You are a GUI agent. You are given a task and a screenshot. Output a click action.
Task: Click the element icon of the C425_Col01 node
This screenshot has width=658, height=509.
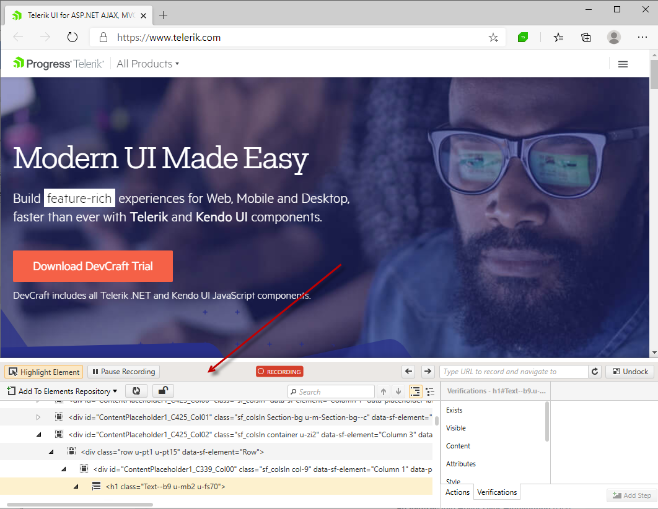59,417
